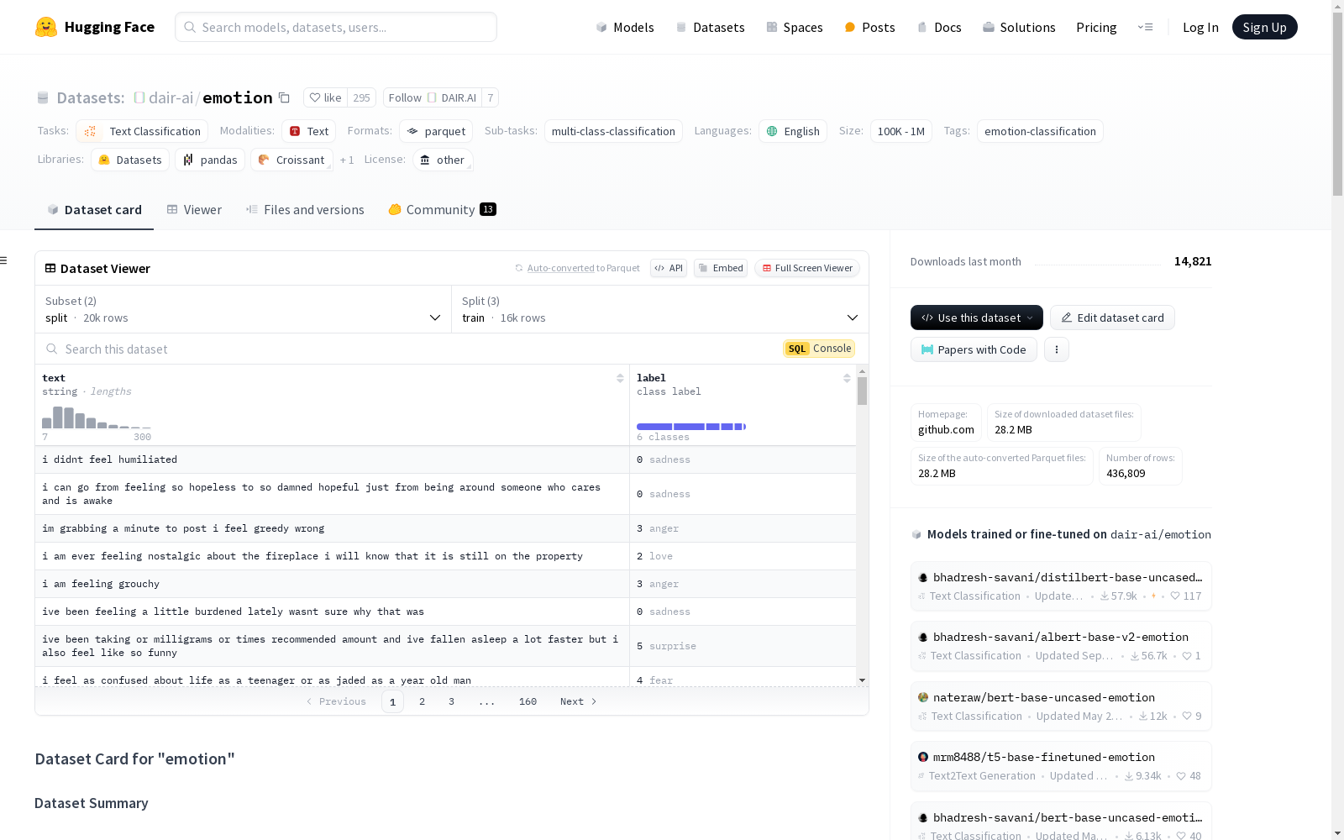
Task: Select the row 'i am feeling grouchy'
Action: click(445, 584)
